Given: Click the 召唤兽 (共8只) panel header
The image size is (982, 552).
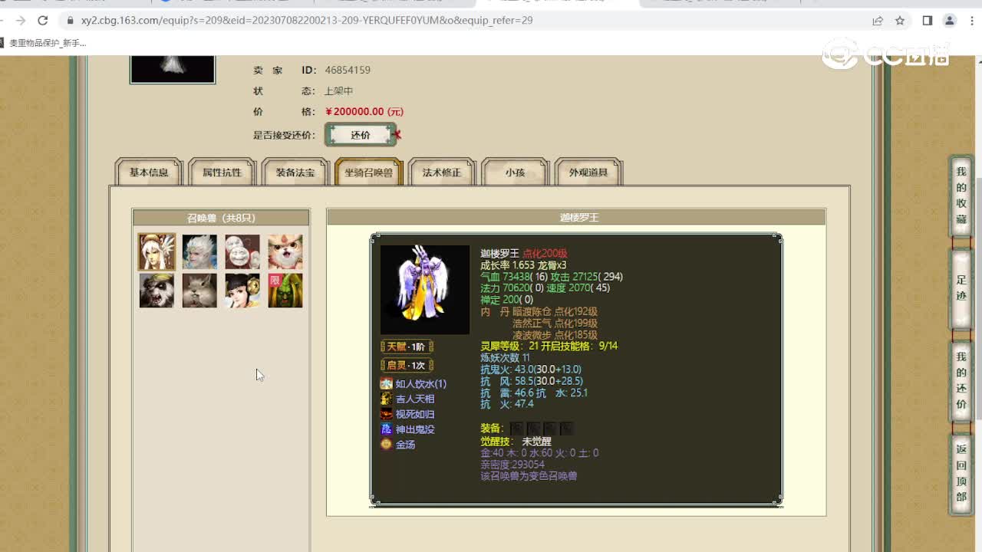Looking at the screenshot, I should (221, 218).
